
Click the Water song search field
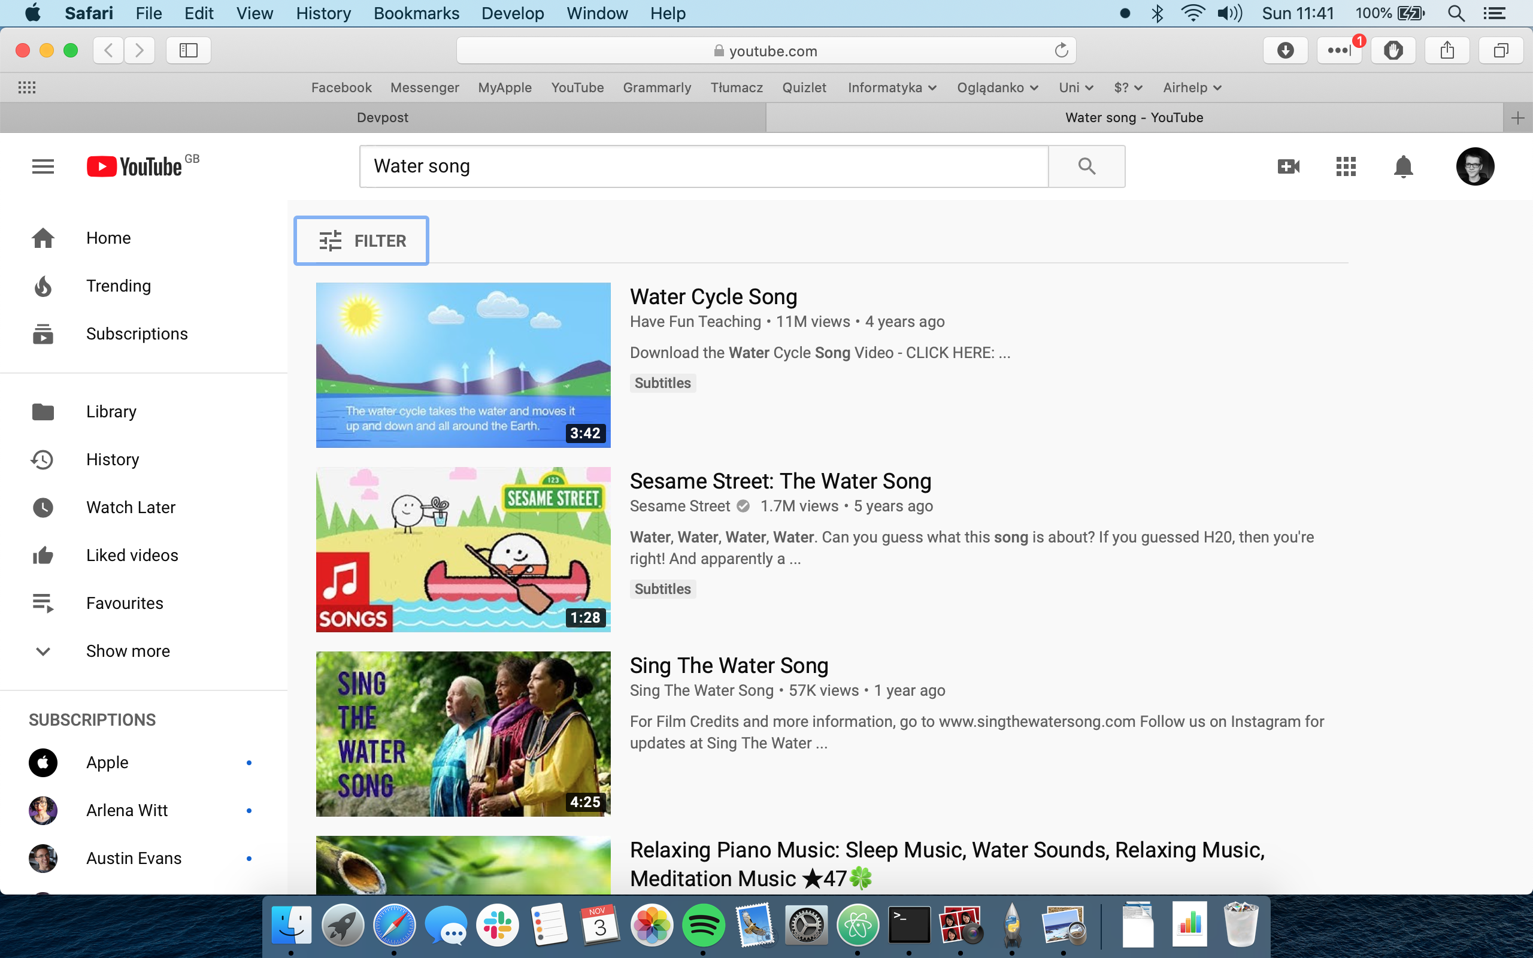point(703,166)
